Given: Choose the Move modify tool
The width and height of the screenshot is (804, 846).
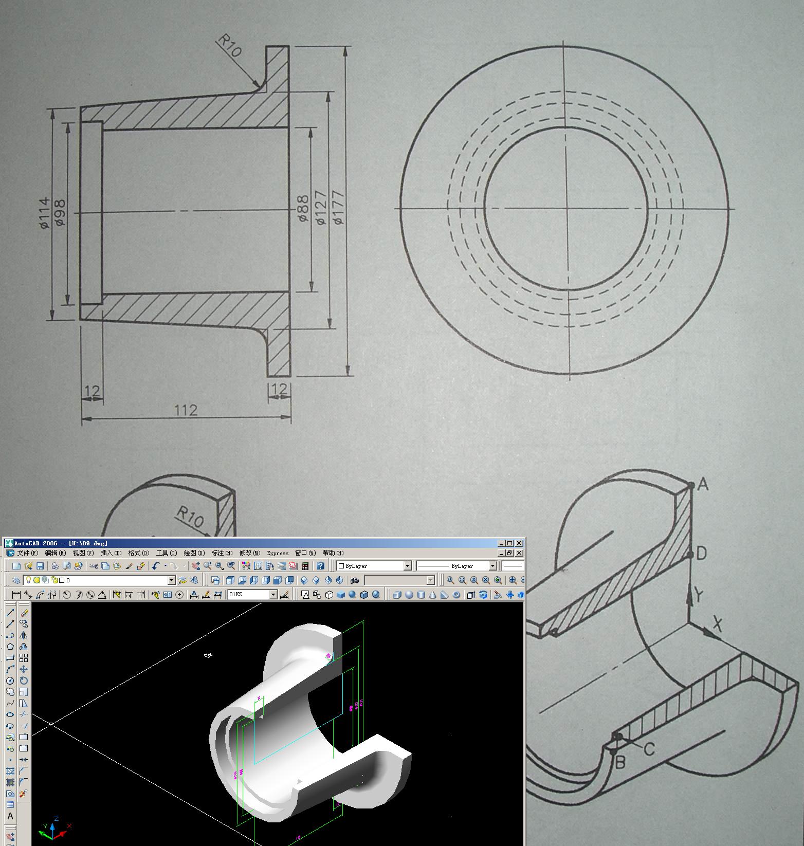Looking at the screenshot, I should [24, 669].
